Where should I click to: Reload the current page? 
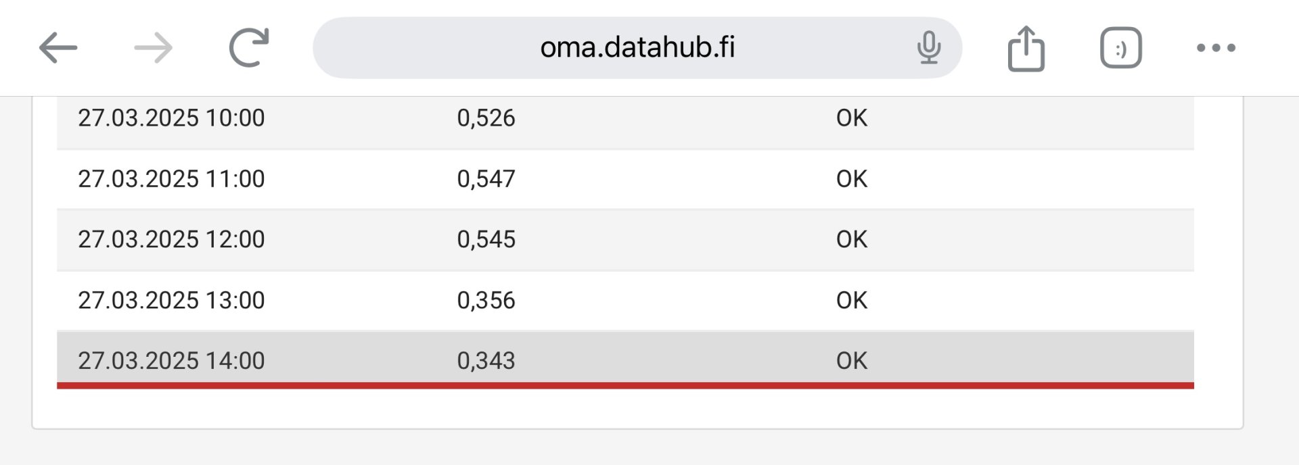point(248,47)
